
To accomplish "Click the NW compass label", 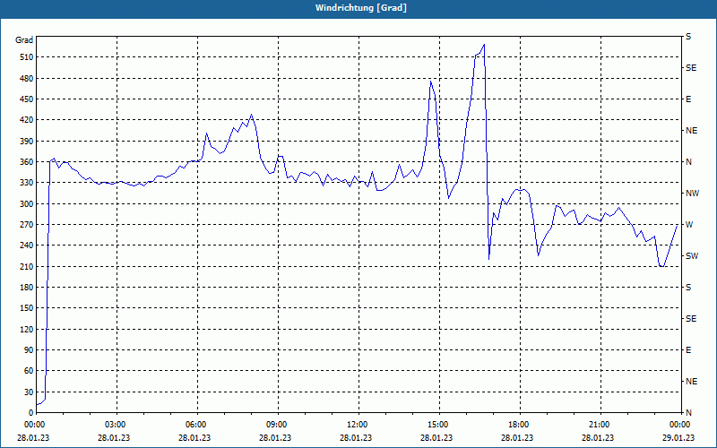I will (x=693, y=194).
